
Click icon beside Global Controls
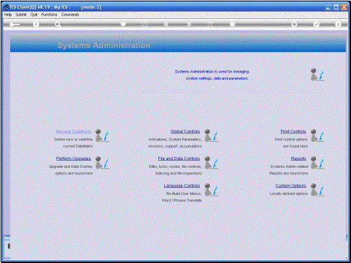point(211,135)
